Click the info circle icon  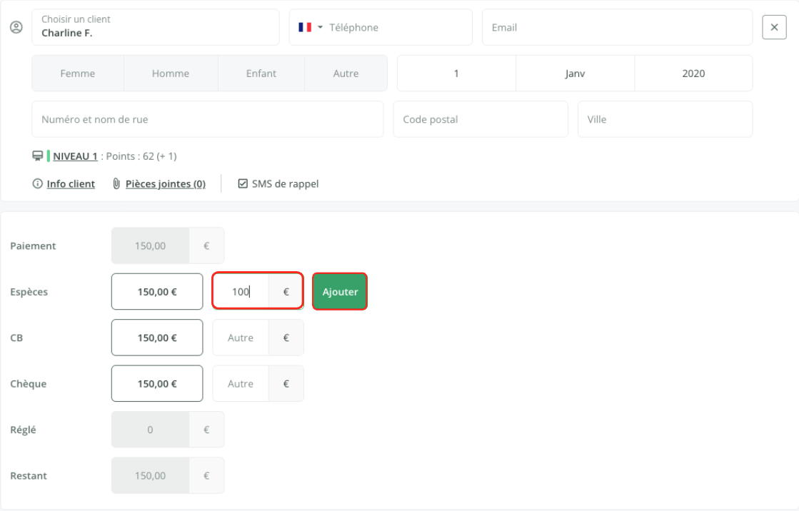[x=37, y=183]
